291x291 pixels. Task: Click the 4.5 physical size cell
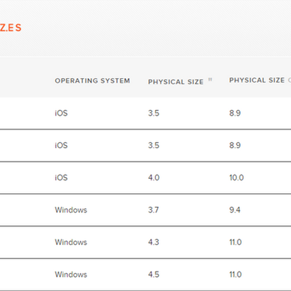[154, 275]
